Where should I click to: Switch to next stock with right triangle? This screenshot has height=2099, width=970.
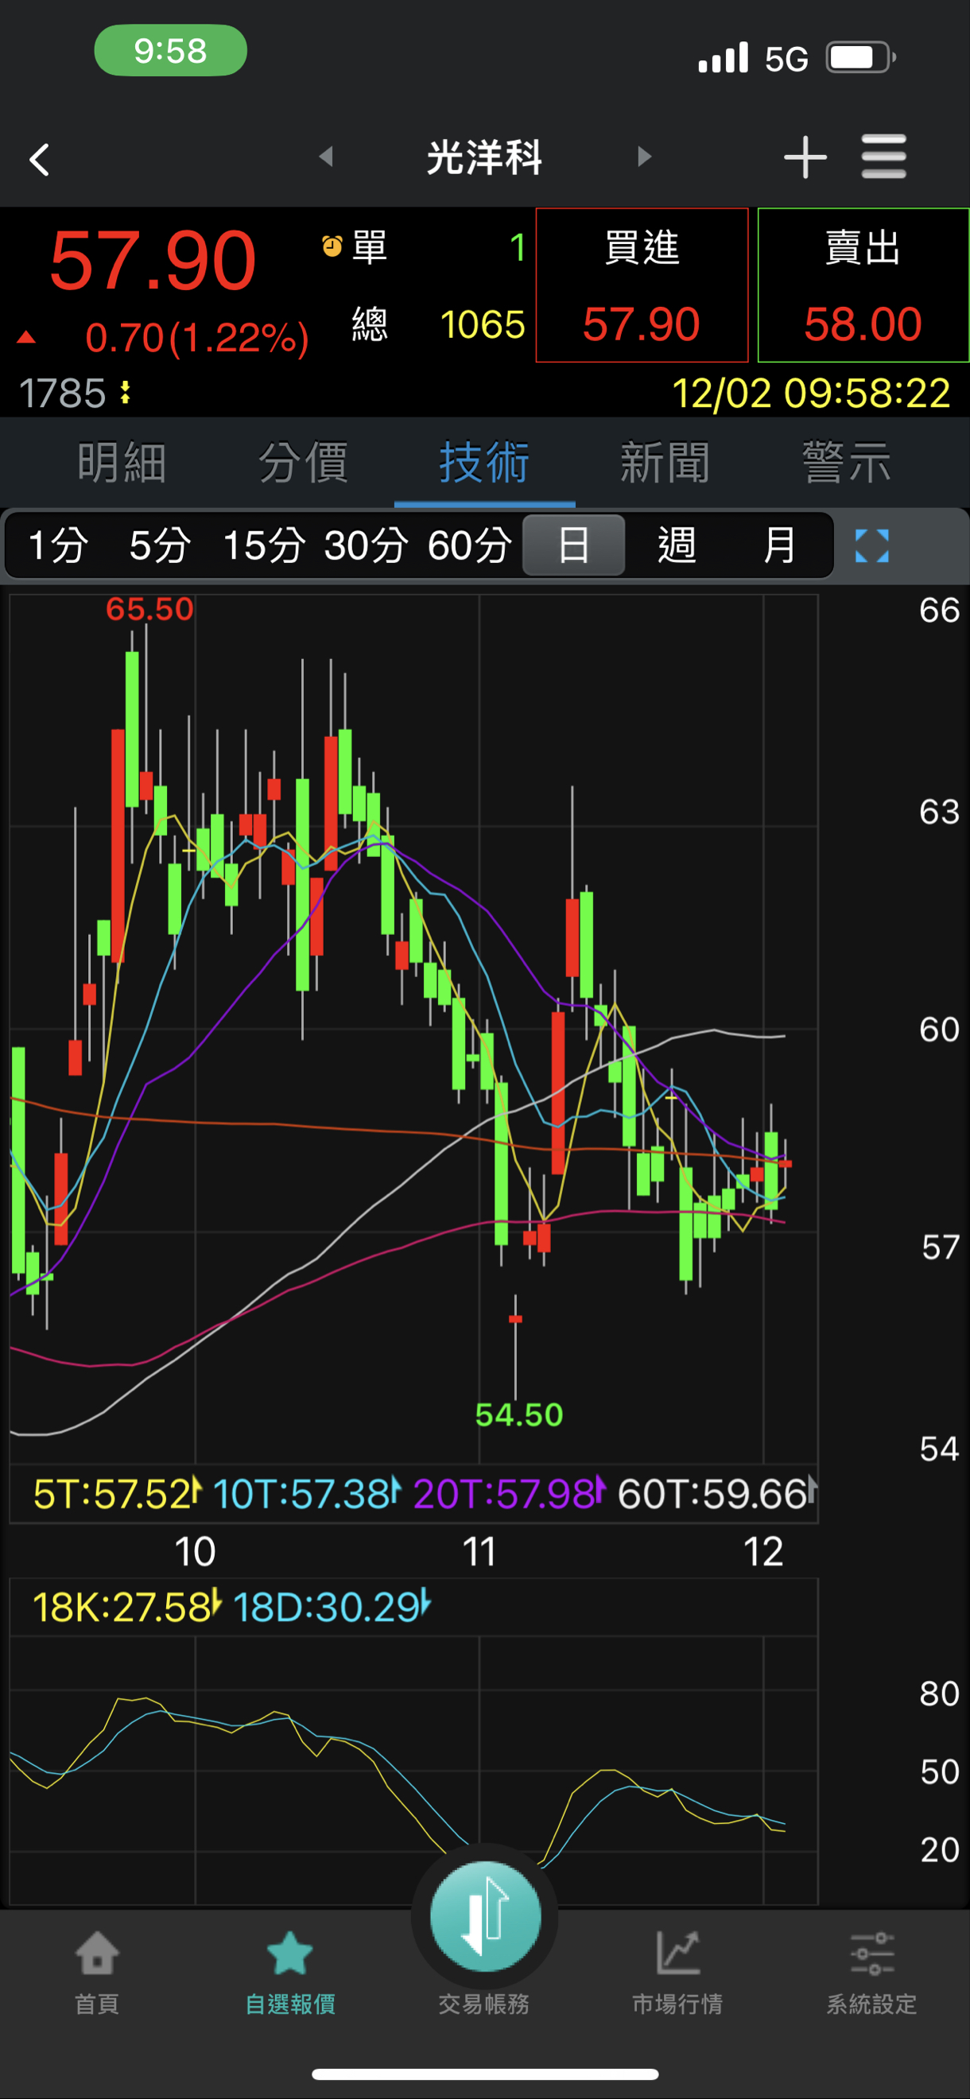point(644,156)
